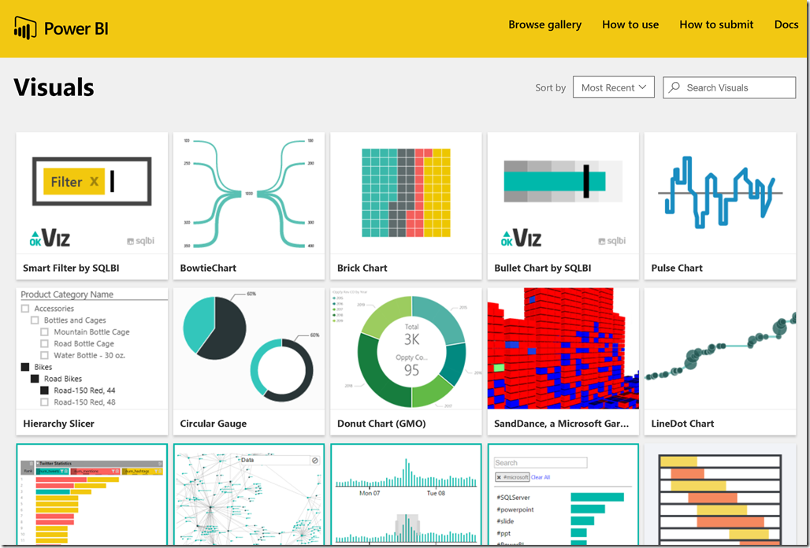
Task: Click the yellow Filter X tag
Action: point(74,182)
